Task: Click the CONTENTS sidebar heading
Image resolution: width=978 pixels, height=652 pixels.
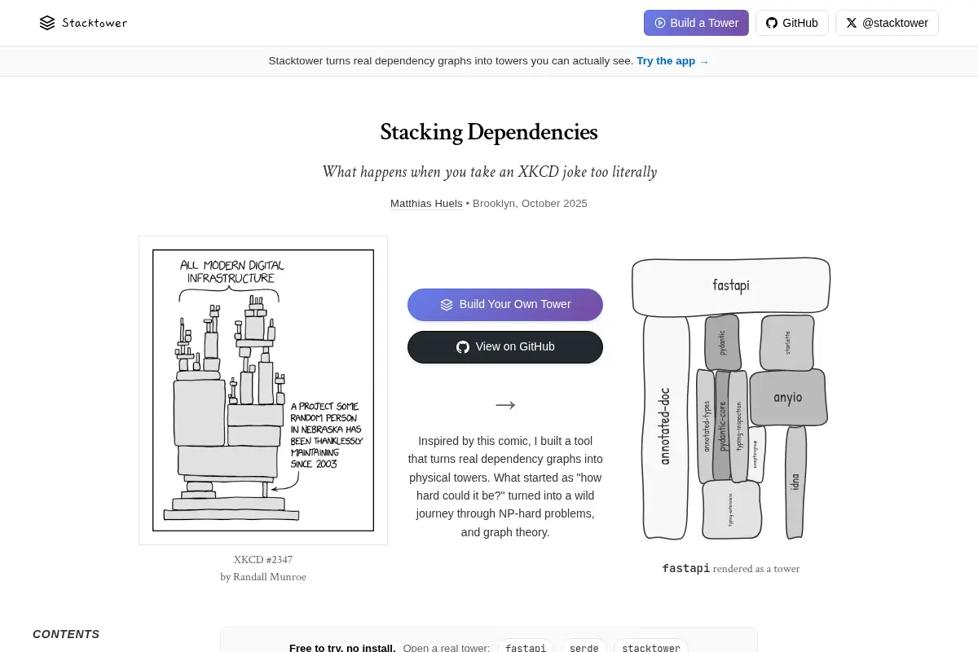Action: 66,634
